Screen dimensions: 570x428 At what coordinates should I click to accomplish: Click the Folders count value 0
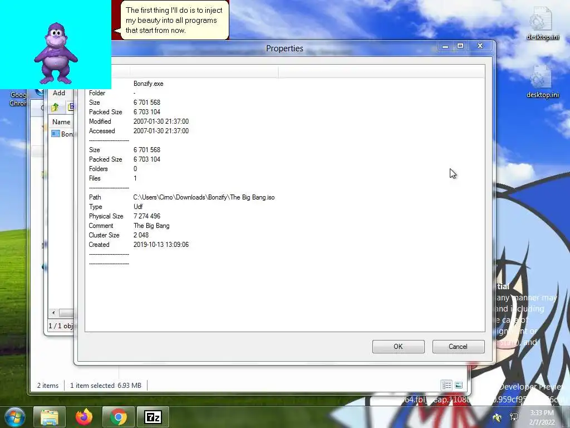(x=135, y=169)
